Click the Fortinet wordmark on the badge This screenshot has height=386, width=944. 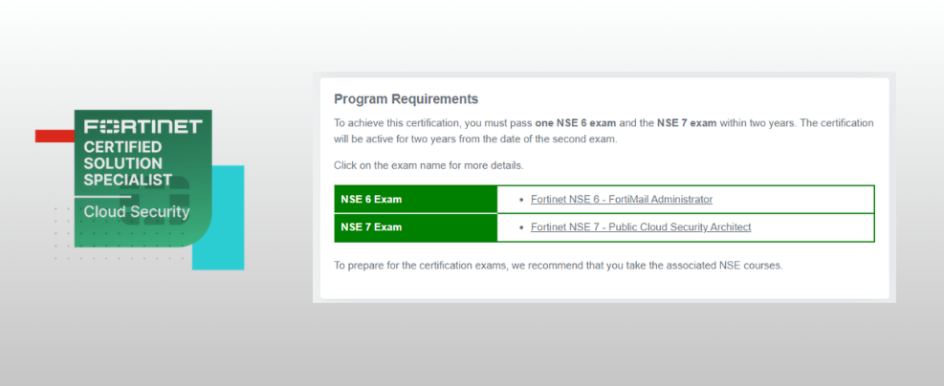143,127
